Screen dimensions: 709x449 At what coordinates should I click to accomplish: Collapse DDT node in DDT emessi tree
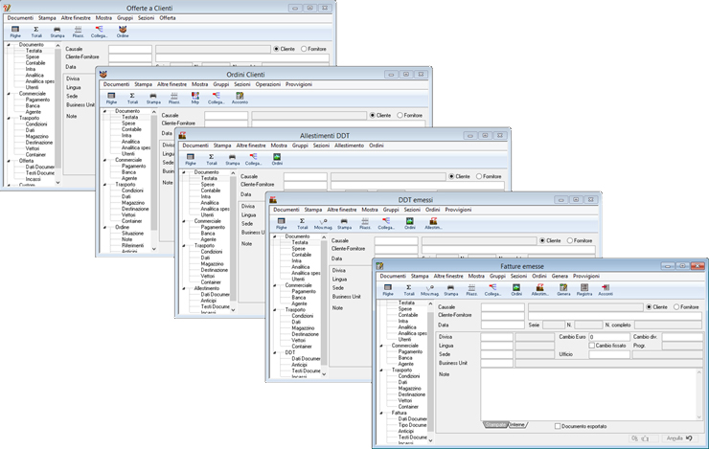(x=274, y=352)
